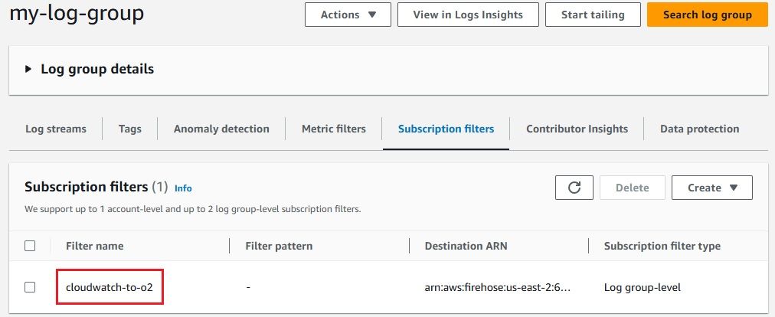Open the Tags tab
Screen dimensions: 775x317
(130, 129)
